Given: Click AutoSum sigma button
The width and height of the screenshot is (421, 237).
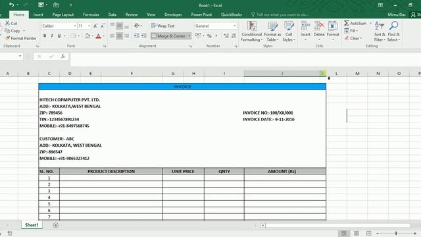Looking at the screenshot, I should tap(355, 24).
